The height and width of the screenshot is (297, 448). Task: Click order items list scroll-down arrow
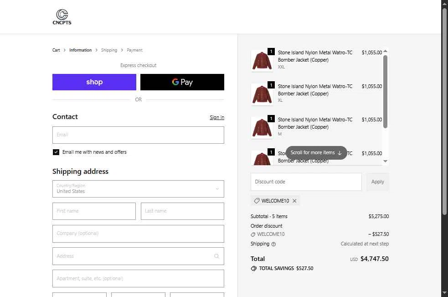(385, 161)
